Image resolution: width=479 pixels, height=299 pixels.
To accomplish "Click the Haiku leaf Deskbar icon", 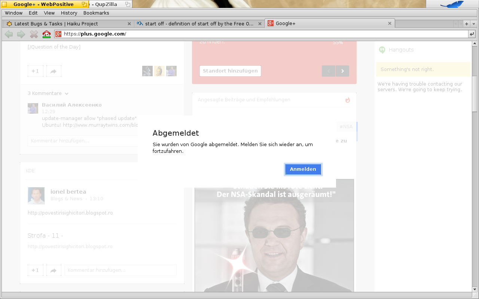I will click(452, 4).
